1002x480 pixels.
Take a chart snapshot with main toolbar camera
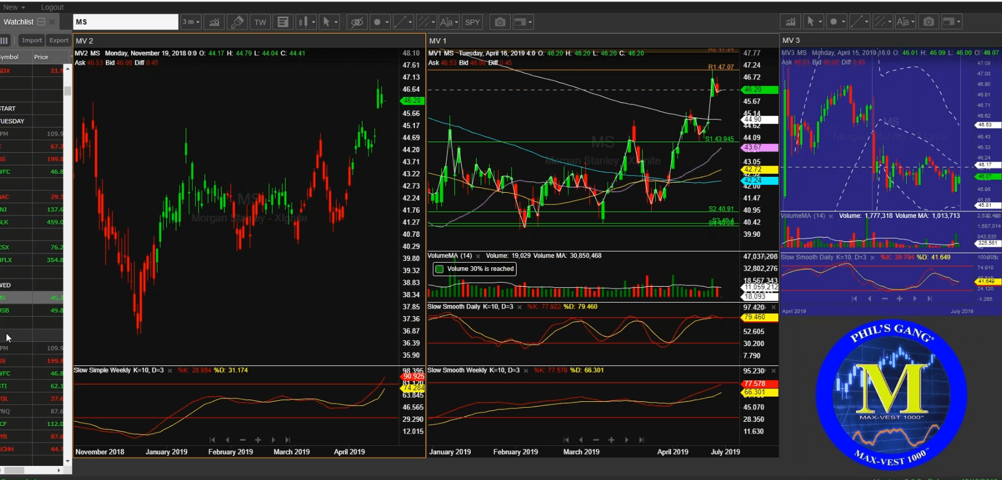[500, 22]
